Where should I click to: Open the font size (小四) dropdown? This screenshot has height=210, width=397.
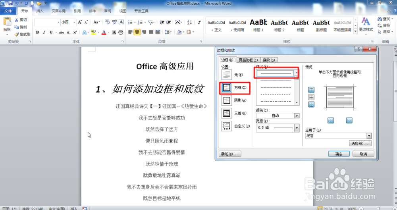click(x=74, y=22)
